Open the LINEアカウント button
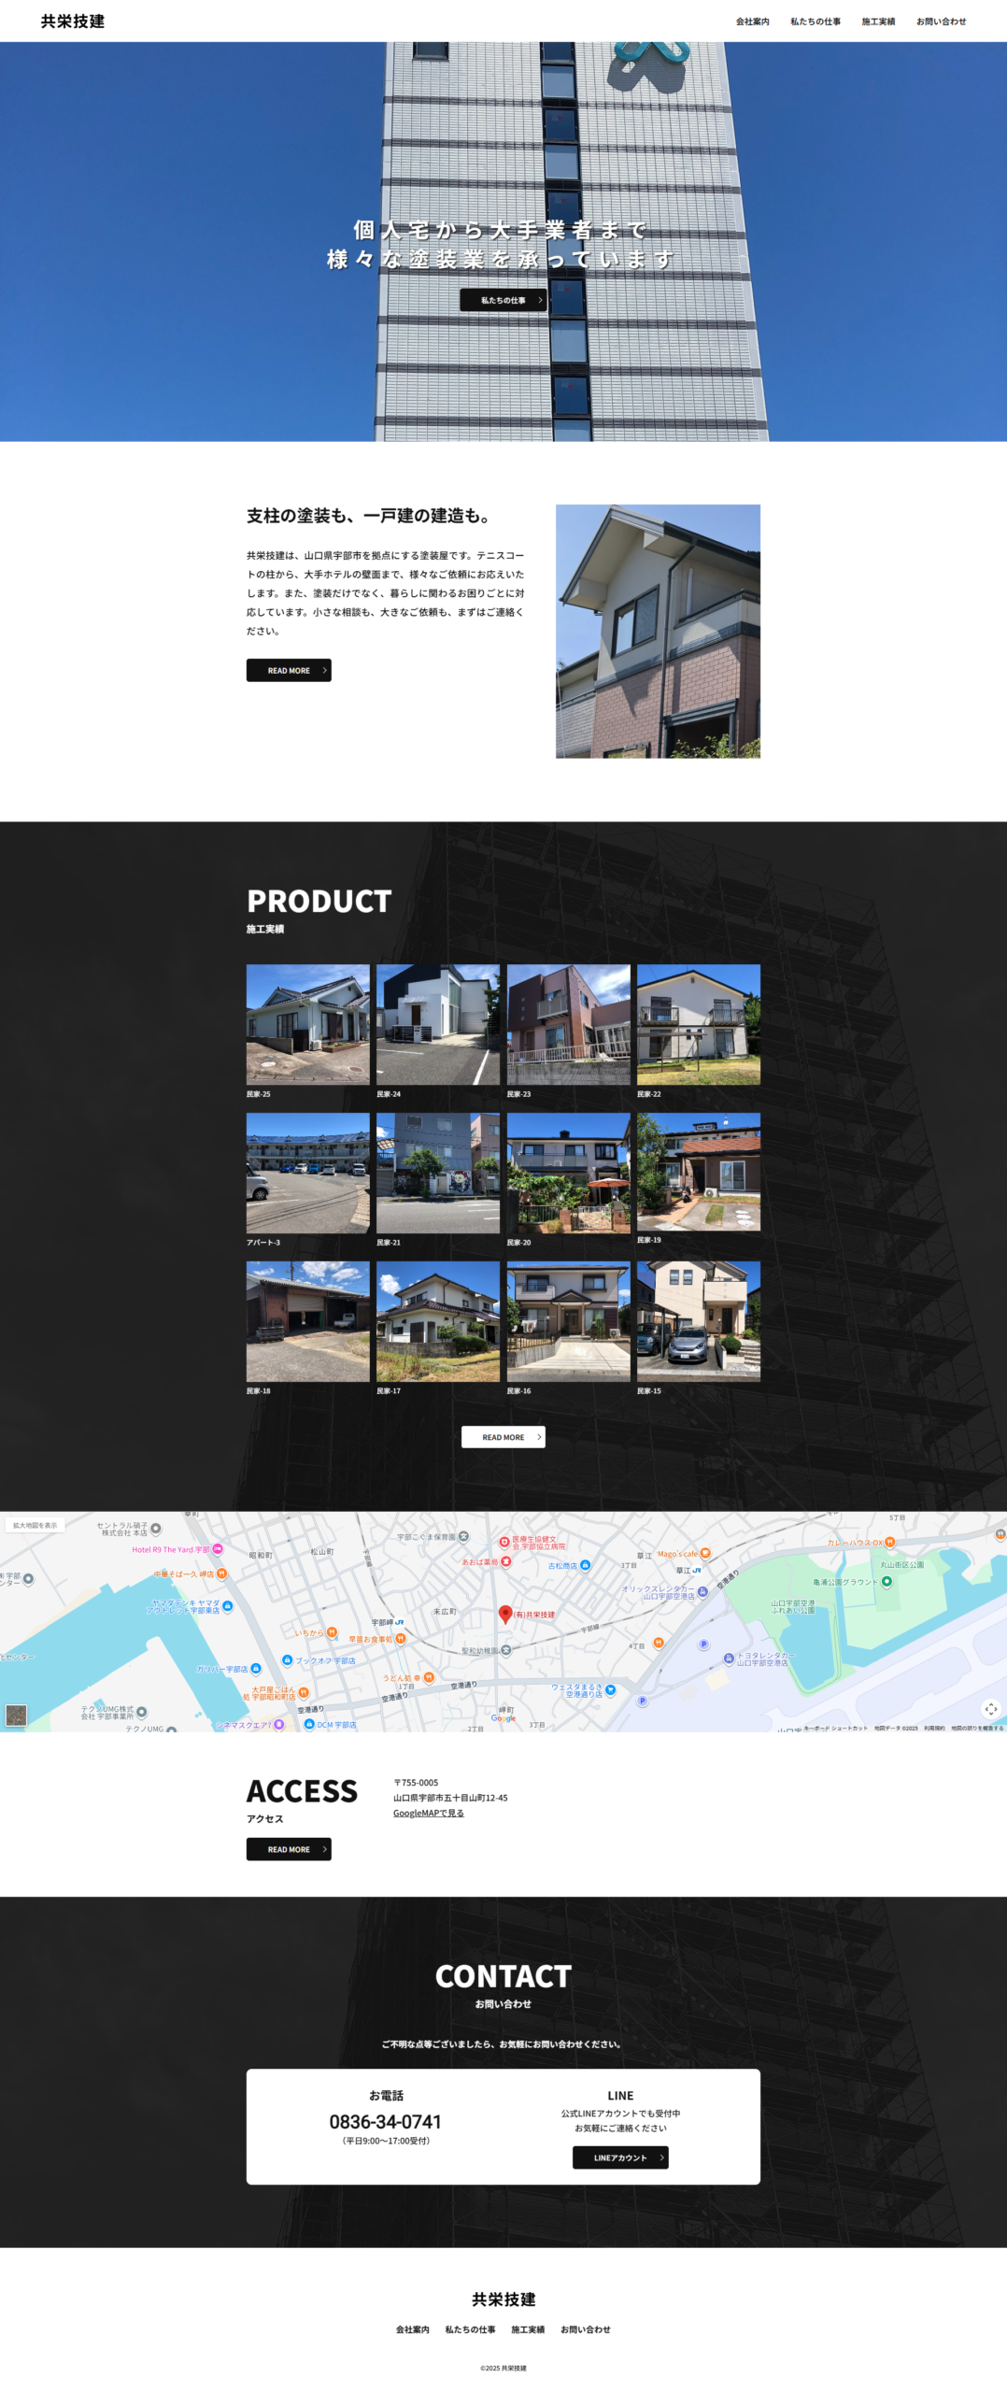Screen dimensions: 1007x2392 tap(620, 2157)
